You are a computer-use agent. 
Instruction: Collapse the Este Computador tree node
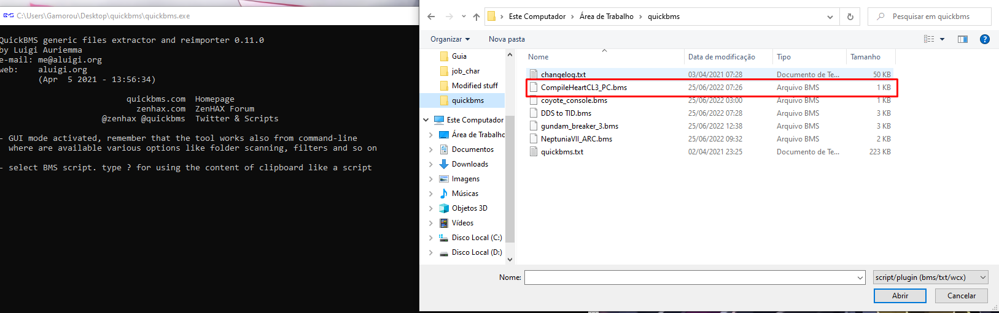point(426,120)
